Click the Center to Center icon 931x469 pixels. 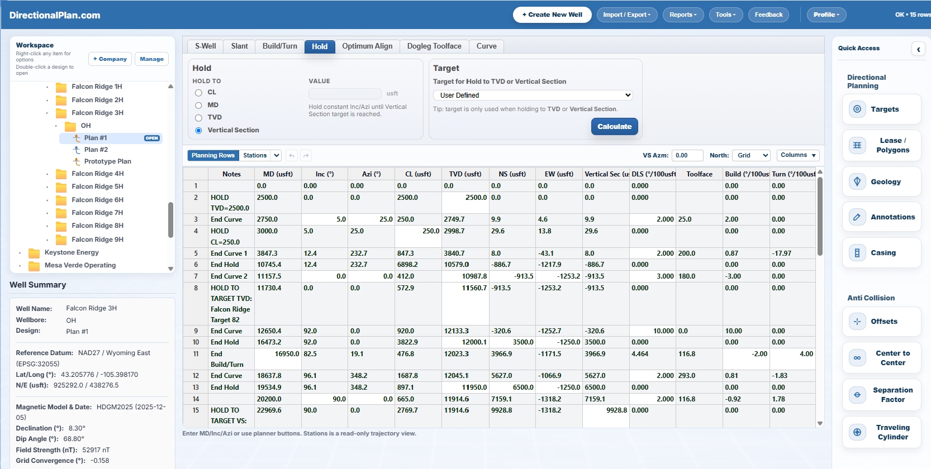click(857, 357)
